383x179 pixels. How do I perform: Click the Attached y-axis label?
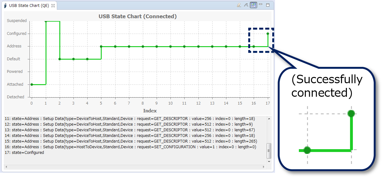point(15,84)
